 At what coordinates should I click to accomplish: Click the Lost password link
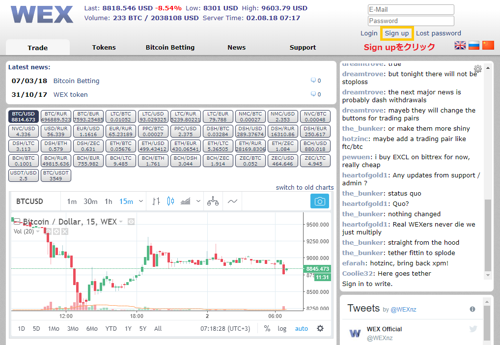(439, 33)
